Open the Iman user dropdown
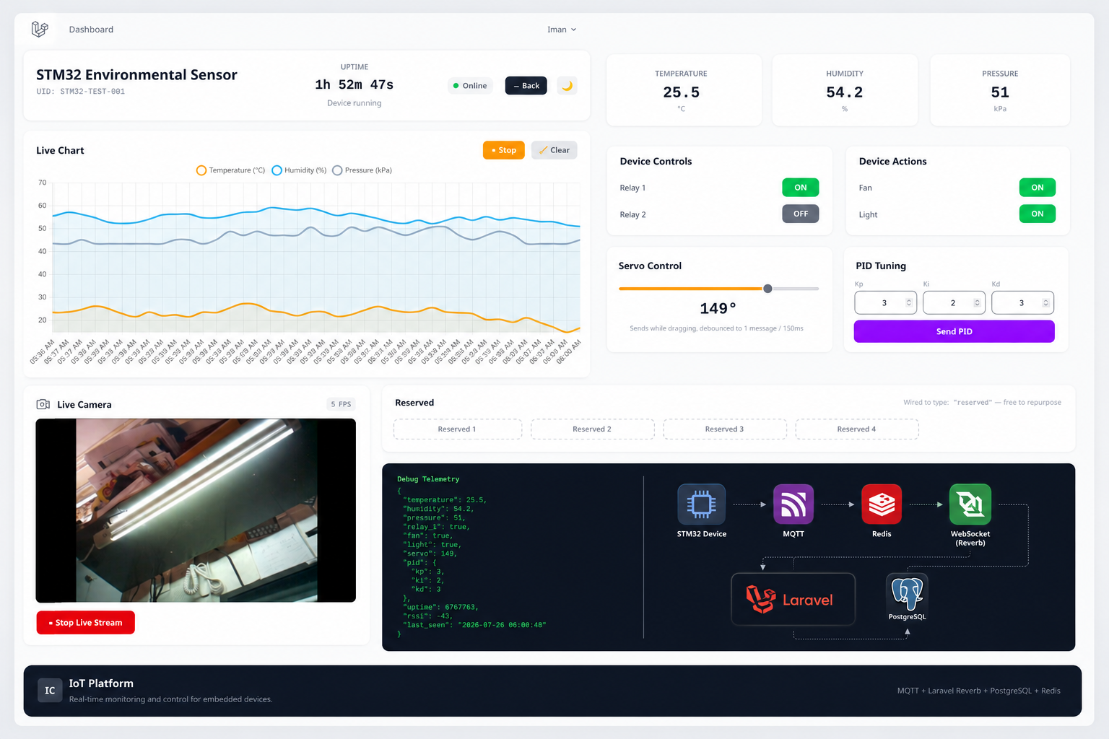 click(562, 30)
